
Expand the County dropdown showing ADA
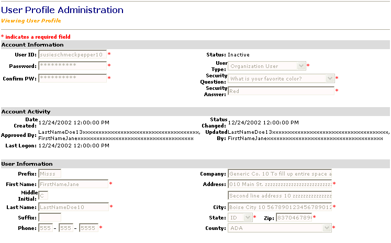(280, 228)
